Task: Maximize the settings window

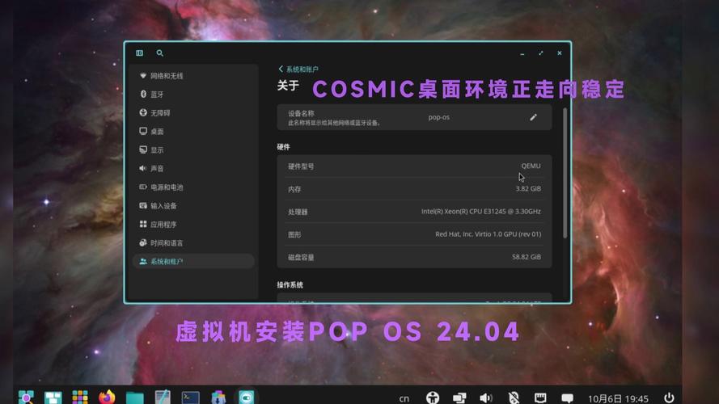Action: pos(540,53)
